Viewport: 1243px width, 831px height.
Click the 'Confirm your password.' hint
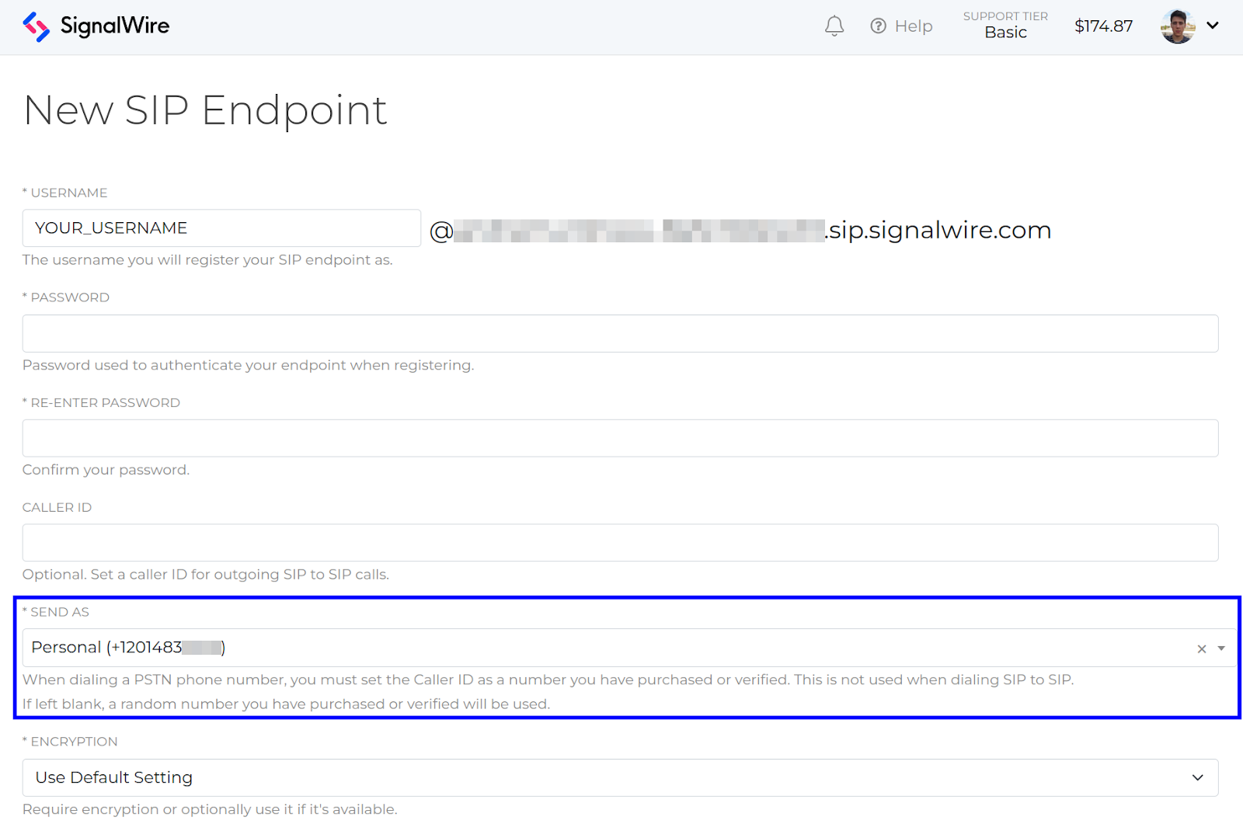[106, 470]
